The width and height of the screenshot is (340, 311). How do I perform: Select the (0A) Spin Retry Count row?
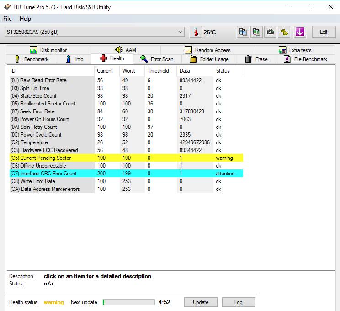tap(126, 127)
